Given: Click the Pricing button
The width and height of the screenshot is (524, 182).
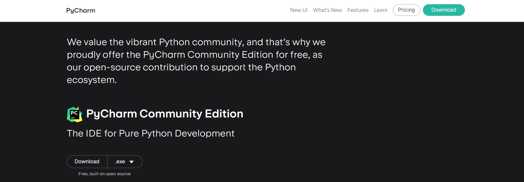Looking at the screenshot, I should 406,10.
